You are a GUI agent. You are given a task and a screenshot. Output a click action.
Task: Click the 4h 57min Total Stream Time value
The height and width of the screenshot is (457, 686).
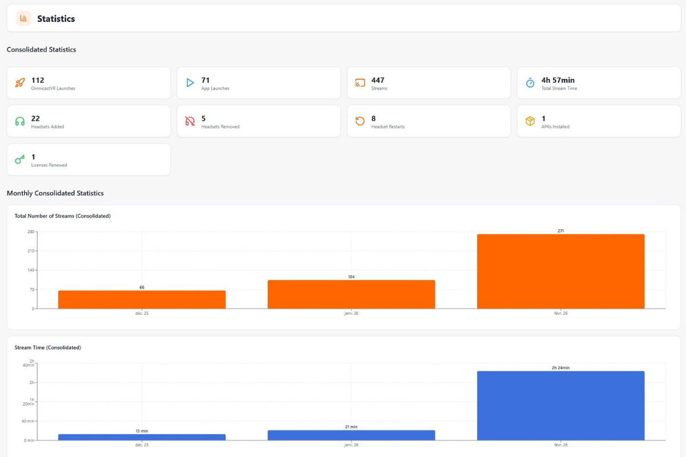558,80
